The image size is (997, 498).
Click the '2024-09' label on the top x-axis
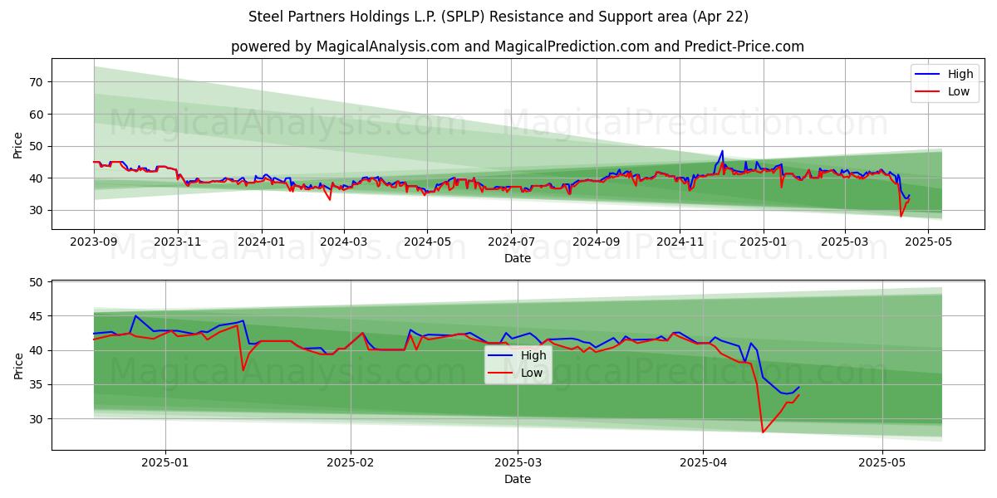596,242
